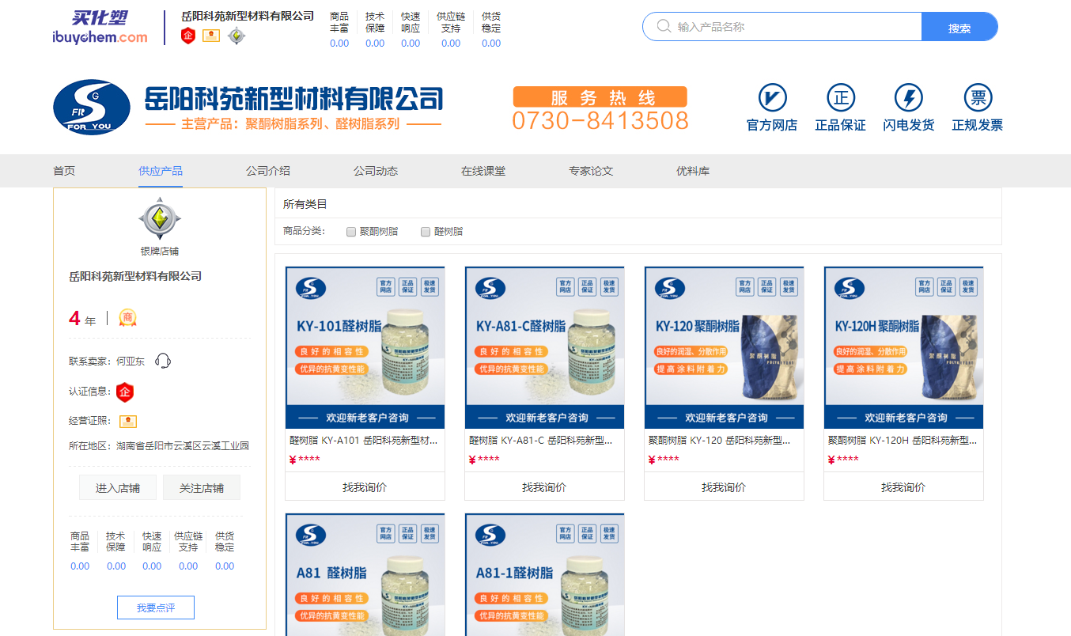Click the hotline number 0730-8413508
This screenshot has height=636, width=1071.
coord(600,121)
